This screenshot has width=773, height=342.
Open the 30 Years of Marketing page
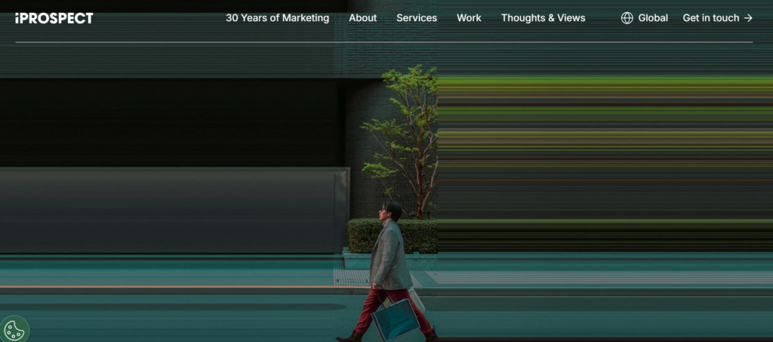tap(277, 18)
